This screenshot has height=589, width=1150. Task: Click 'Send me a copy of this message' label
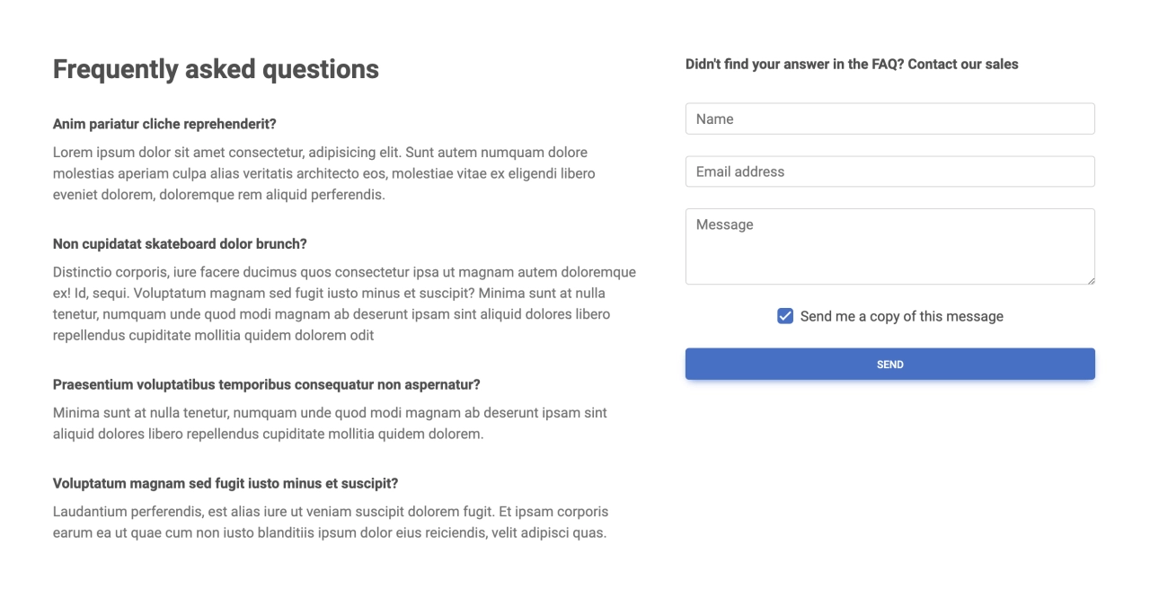(901, 316)
